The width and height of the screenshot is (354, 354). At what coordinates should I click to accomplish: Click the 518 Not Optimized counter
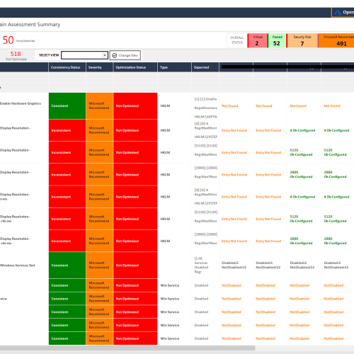coord(16,56)
